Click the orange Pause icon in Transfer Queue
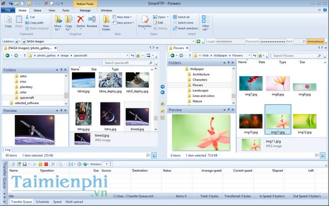 pyautogui.click(x=41, y=164)
